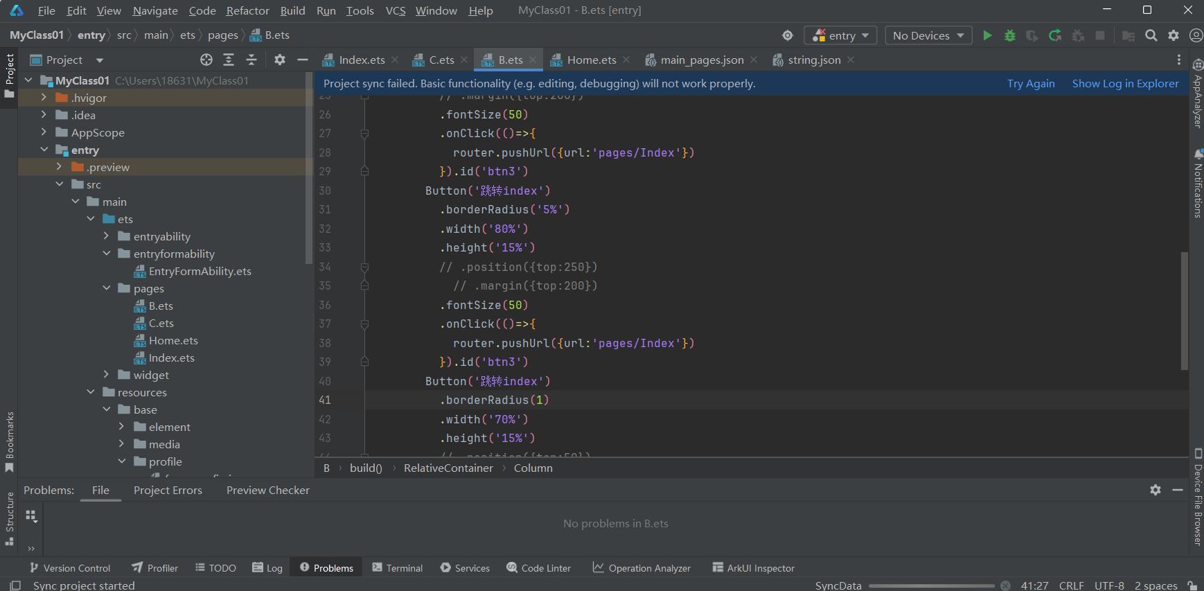Minimize the Problems panel
1204x591 pixels.
coord(1178,490)
